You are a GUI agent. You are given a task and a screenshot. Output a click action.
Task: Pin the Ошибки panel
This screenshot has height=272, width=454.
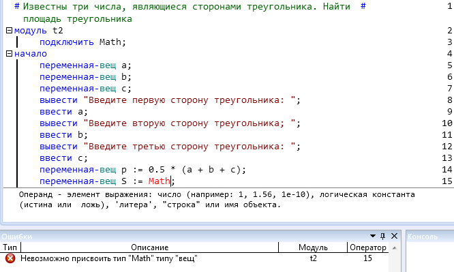383,236
